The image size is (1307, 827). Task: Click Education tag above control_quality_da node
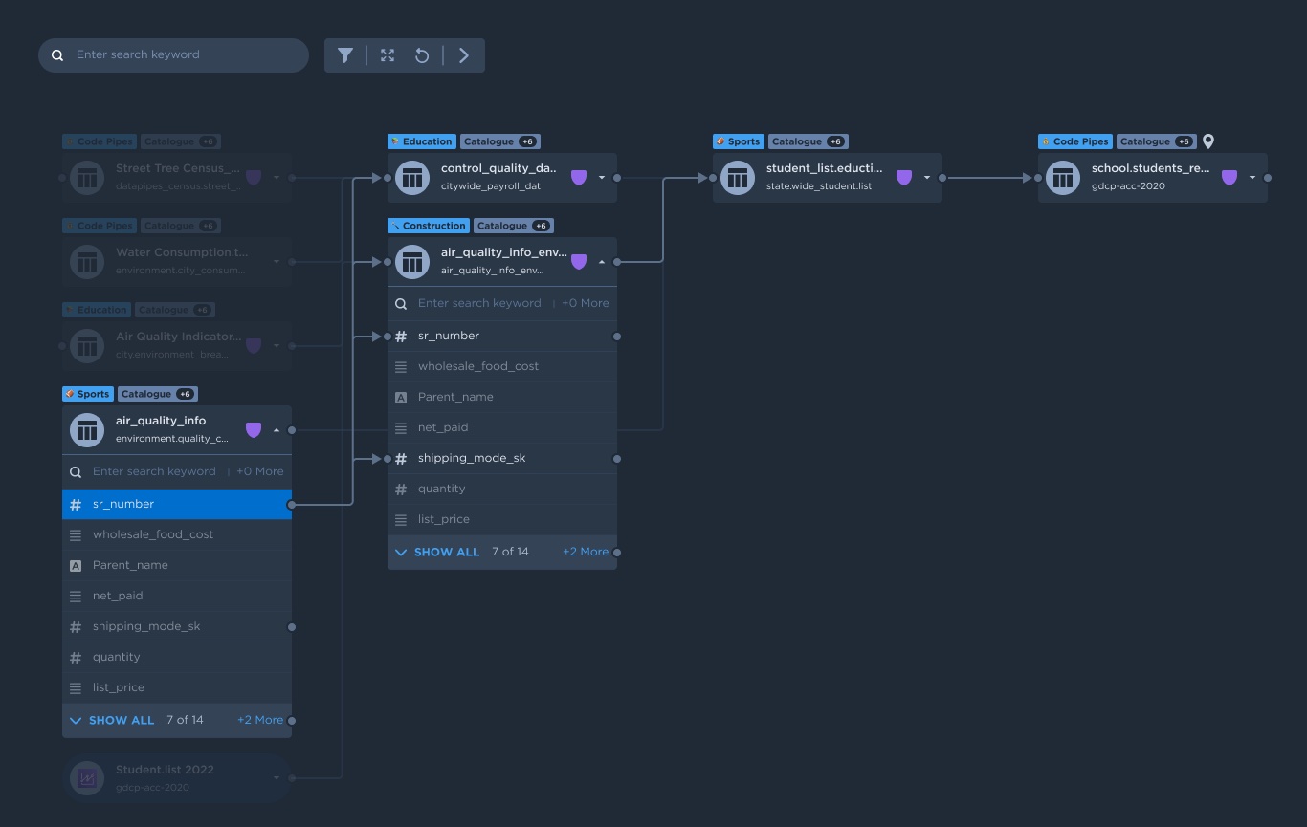click(x=421, y=141)
